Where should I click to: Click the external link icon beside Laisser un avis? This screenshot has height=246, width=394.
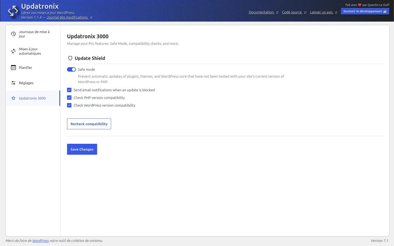pos(336,13)
